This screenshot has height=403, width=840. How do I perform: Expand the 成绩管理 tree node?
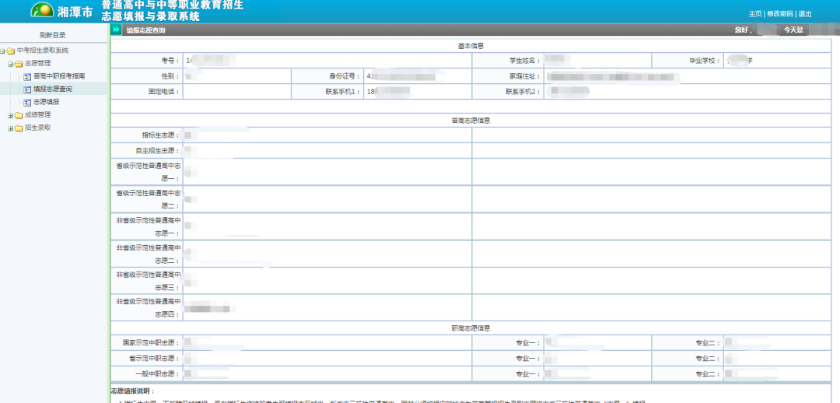click(10, 115)
